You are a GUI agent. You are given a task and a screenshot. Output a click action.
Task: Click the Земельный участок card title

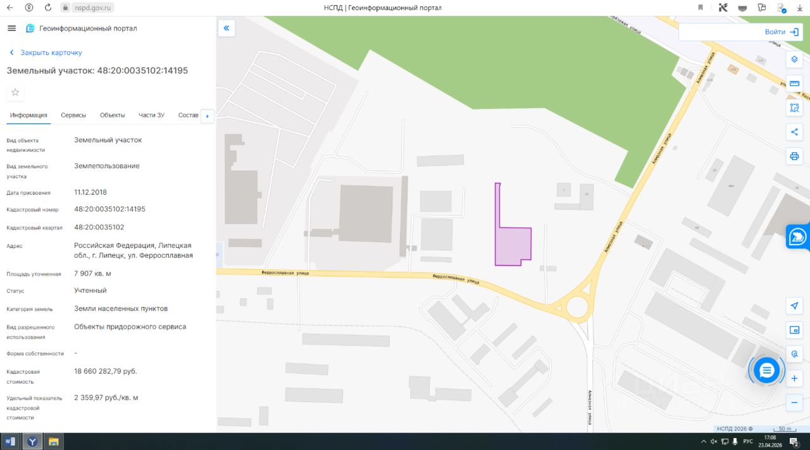97,70
